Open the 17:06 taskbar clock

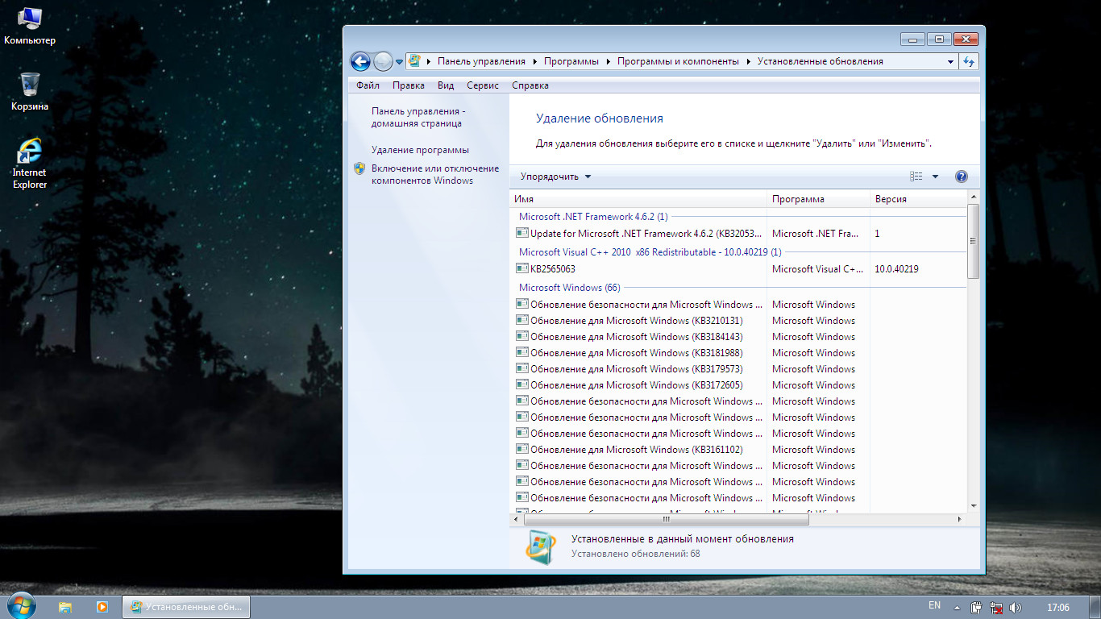coord(1057,607)
